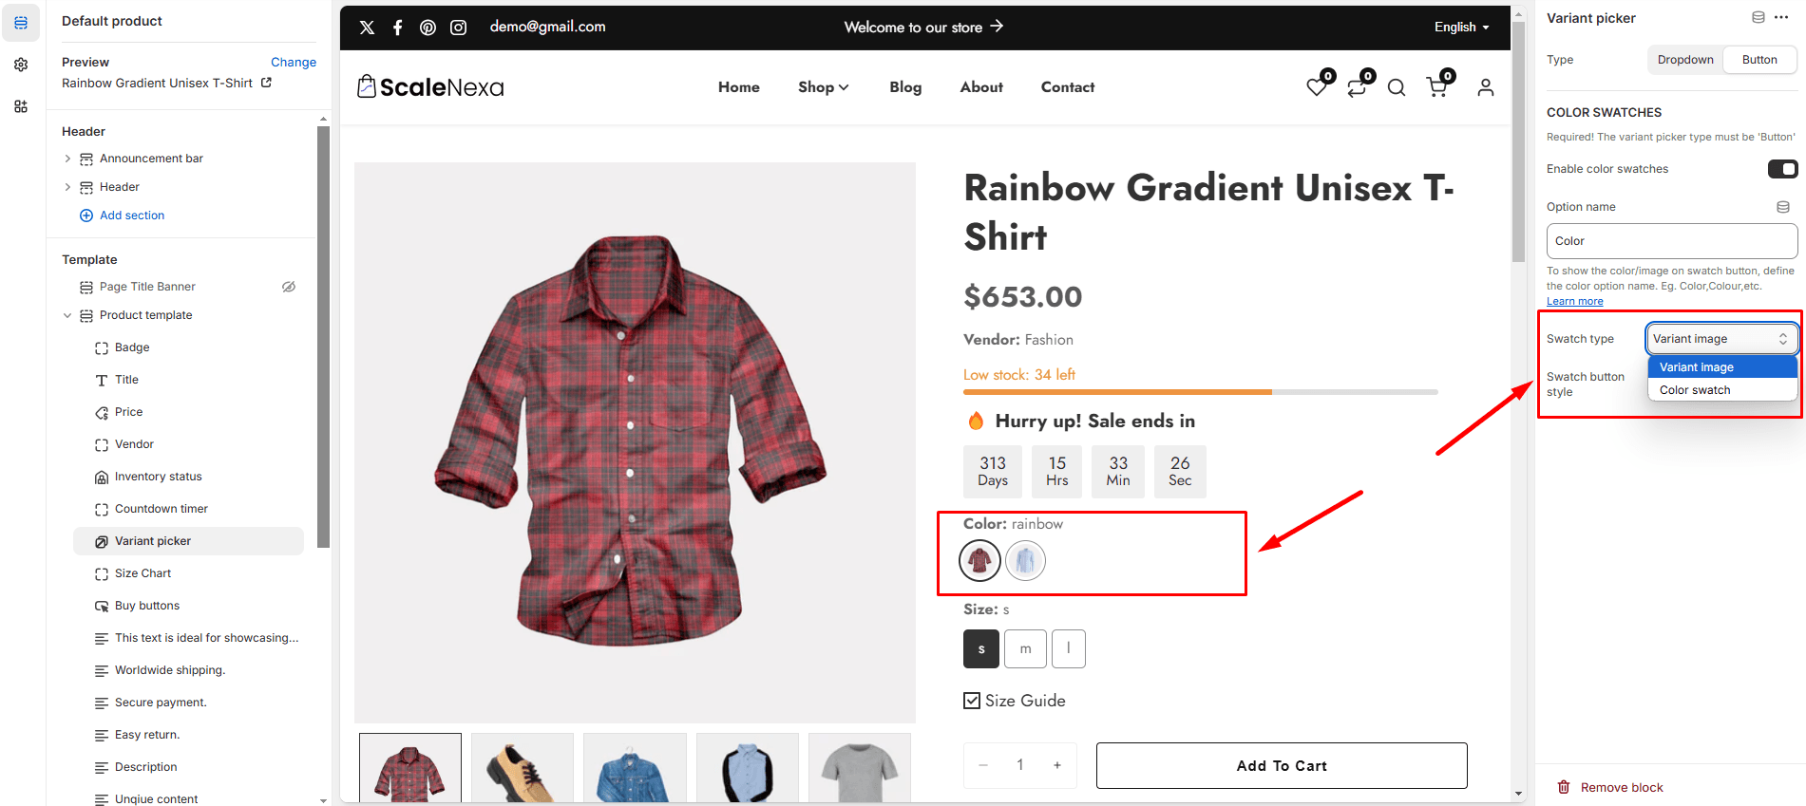This screenshot has width=1806, height=806.
Task: Click the Learn more link
Action: tap(1574, 302)
